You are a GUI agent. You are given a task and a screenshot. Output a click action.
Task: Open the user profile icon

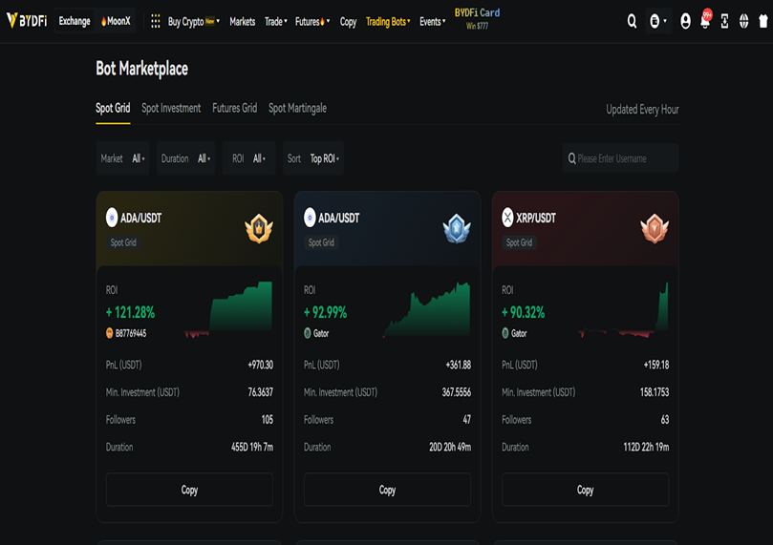[685, 21]
